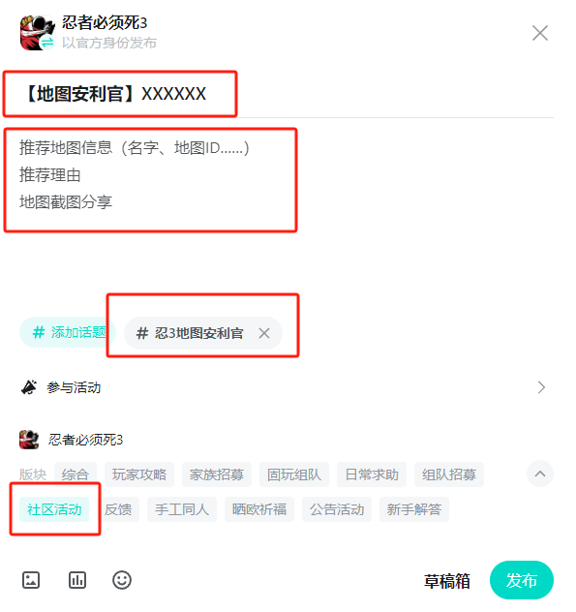Expand 参与活动 using the right chevron
Screen dimensions: 576x612
point(541,387)
